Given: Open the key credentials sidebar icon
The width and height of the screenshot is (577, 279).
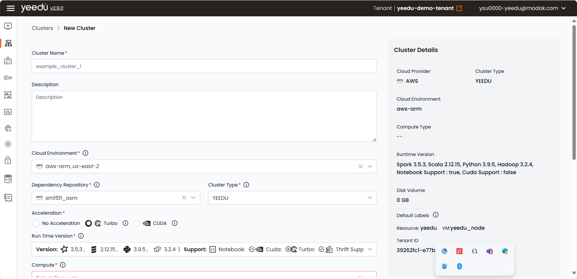Looking at the screenshot, I should coord(8,78).
